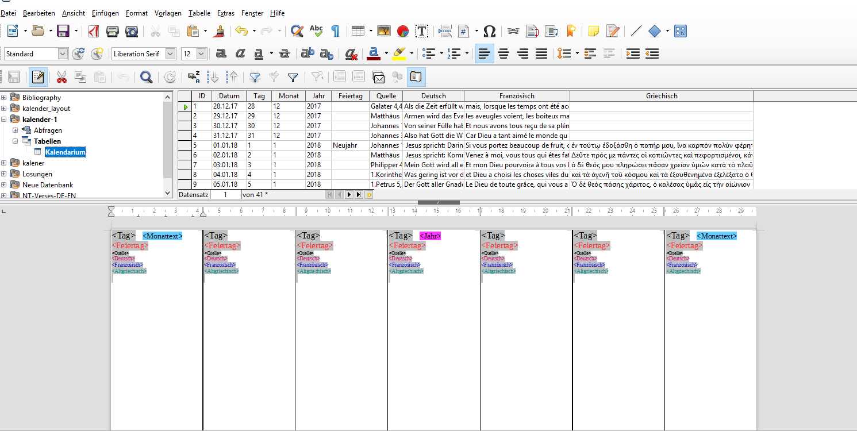Apply the yellow highlighting color
This screenshot has height=431, width=857.
pos(399,54)
